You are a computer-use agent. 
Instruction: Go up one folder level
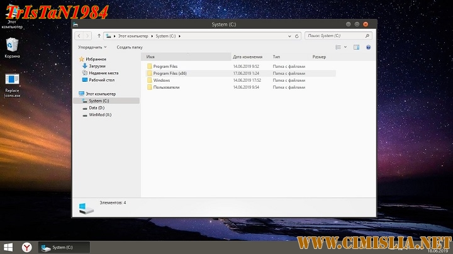coord(99,36)
